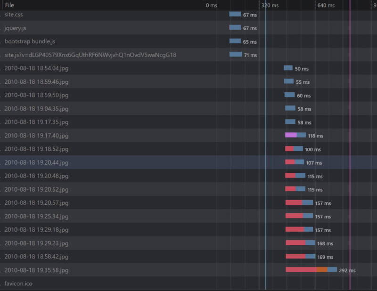
Task: Click the 320 ms label on the timeline ruler
Action: (x=270, y=5)
